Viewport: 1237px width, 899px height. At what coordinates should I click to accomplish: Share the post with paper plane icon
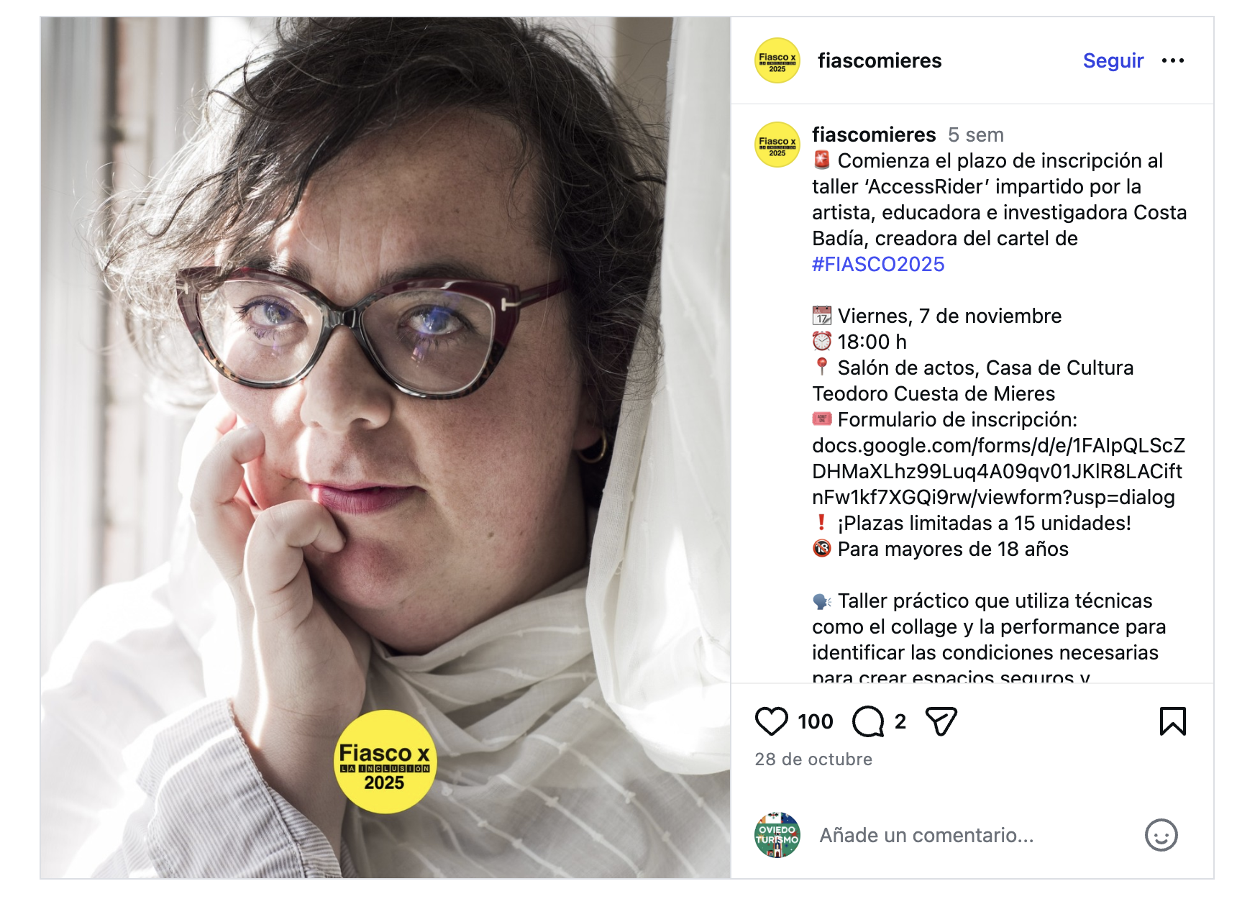coord(941,721)
